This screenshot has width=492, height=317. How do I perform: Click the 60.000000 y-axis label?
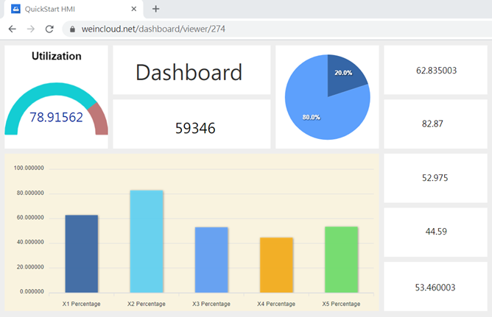click(x=30, y=218)
